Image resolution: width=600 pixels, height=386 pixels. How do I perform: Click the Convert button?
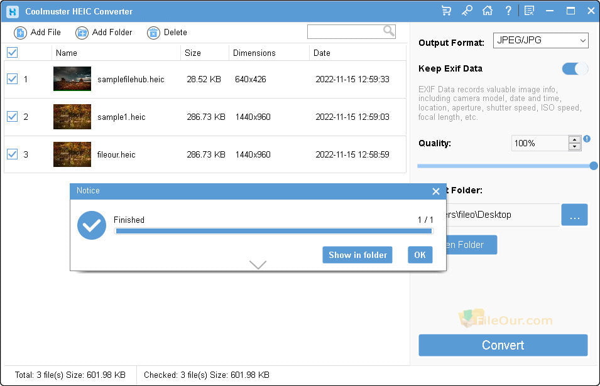point(503,345)
